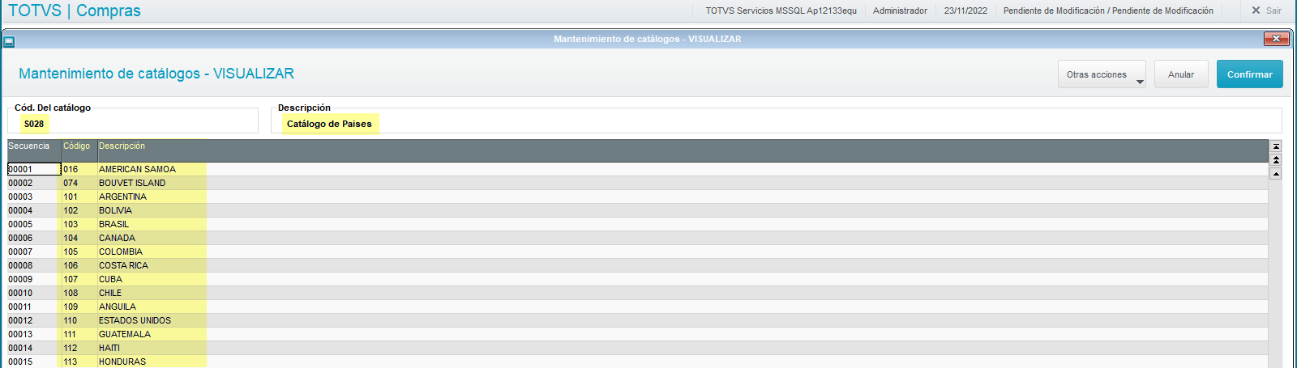Viewport: 1297px width, 368px height.
Task: Click the Catálogo de Países description field
Action: [329, 124]
